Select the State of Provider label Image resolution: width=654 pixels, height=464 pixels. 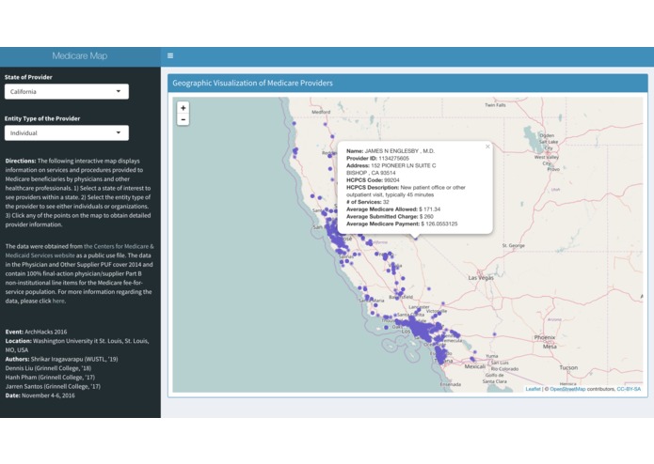pos(28,77)
